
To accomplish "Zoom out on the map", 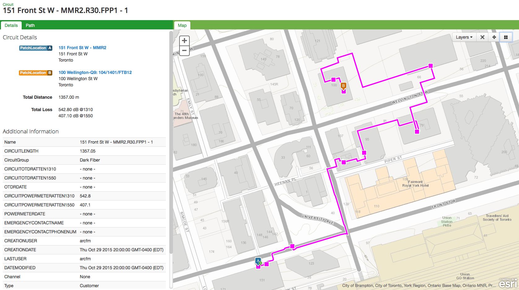I will [184, 50].
